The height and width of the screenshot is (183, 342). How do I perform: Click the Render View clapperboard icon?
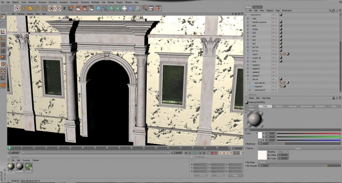[78, 8]
